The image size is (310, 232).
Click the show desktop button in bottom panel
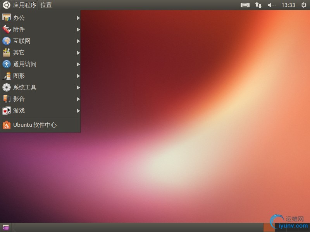(6, 227)
